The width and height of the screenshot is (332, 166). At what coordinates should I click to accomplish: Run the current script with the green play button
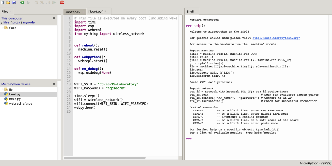[22, 2]
